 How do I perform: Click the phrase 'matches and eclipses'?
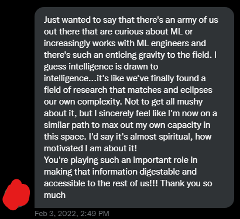[x=170, y=90]
